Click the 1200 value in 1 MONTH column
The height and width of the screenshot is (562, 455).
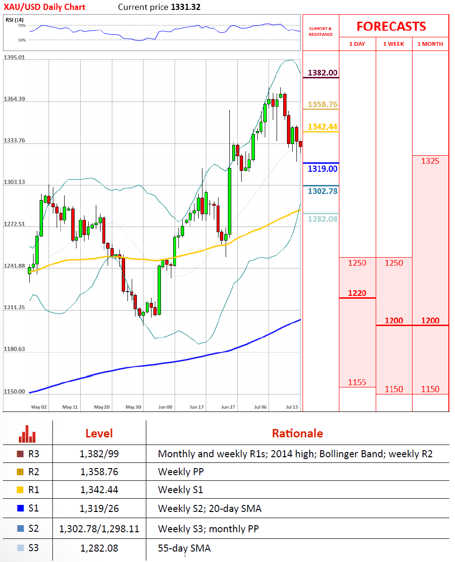click(430, 320)
